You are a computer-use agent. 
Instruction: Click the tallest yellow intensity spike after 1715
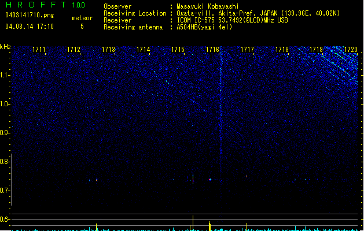pyautogui.click(x=193, y=223)
